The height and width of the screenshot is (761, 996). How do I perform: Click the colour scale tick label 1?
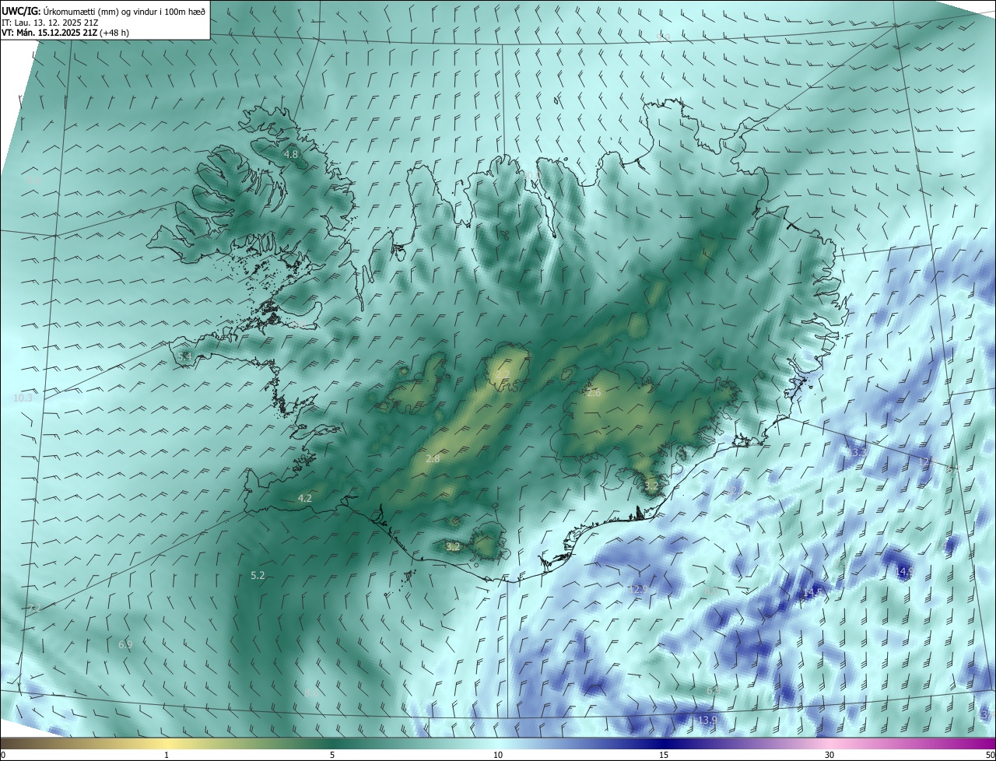point(167,755)
